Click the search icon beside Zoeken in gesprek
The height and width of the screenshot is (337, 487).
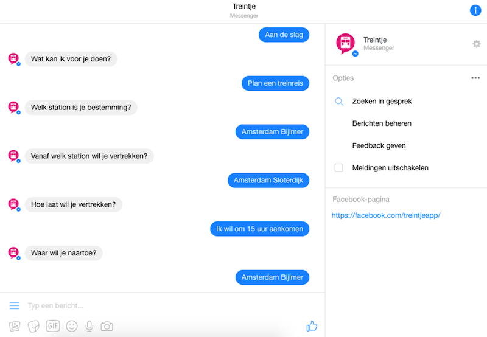coord(339,101)
